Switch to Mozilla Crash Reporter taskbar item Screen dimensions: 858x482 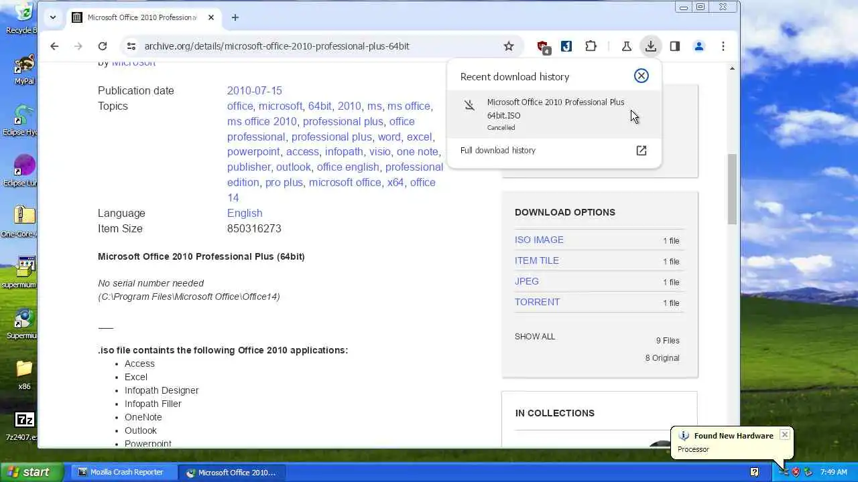[123, 472]
